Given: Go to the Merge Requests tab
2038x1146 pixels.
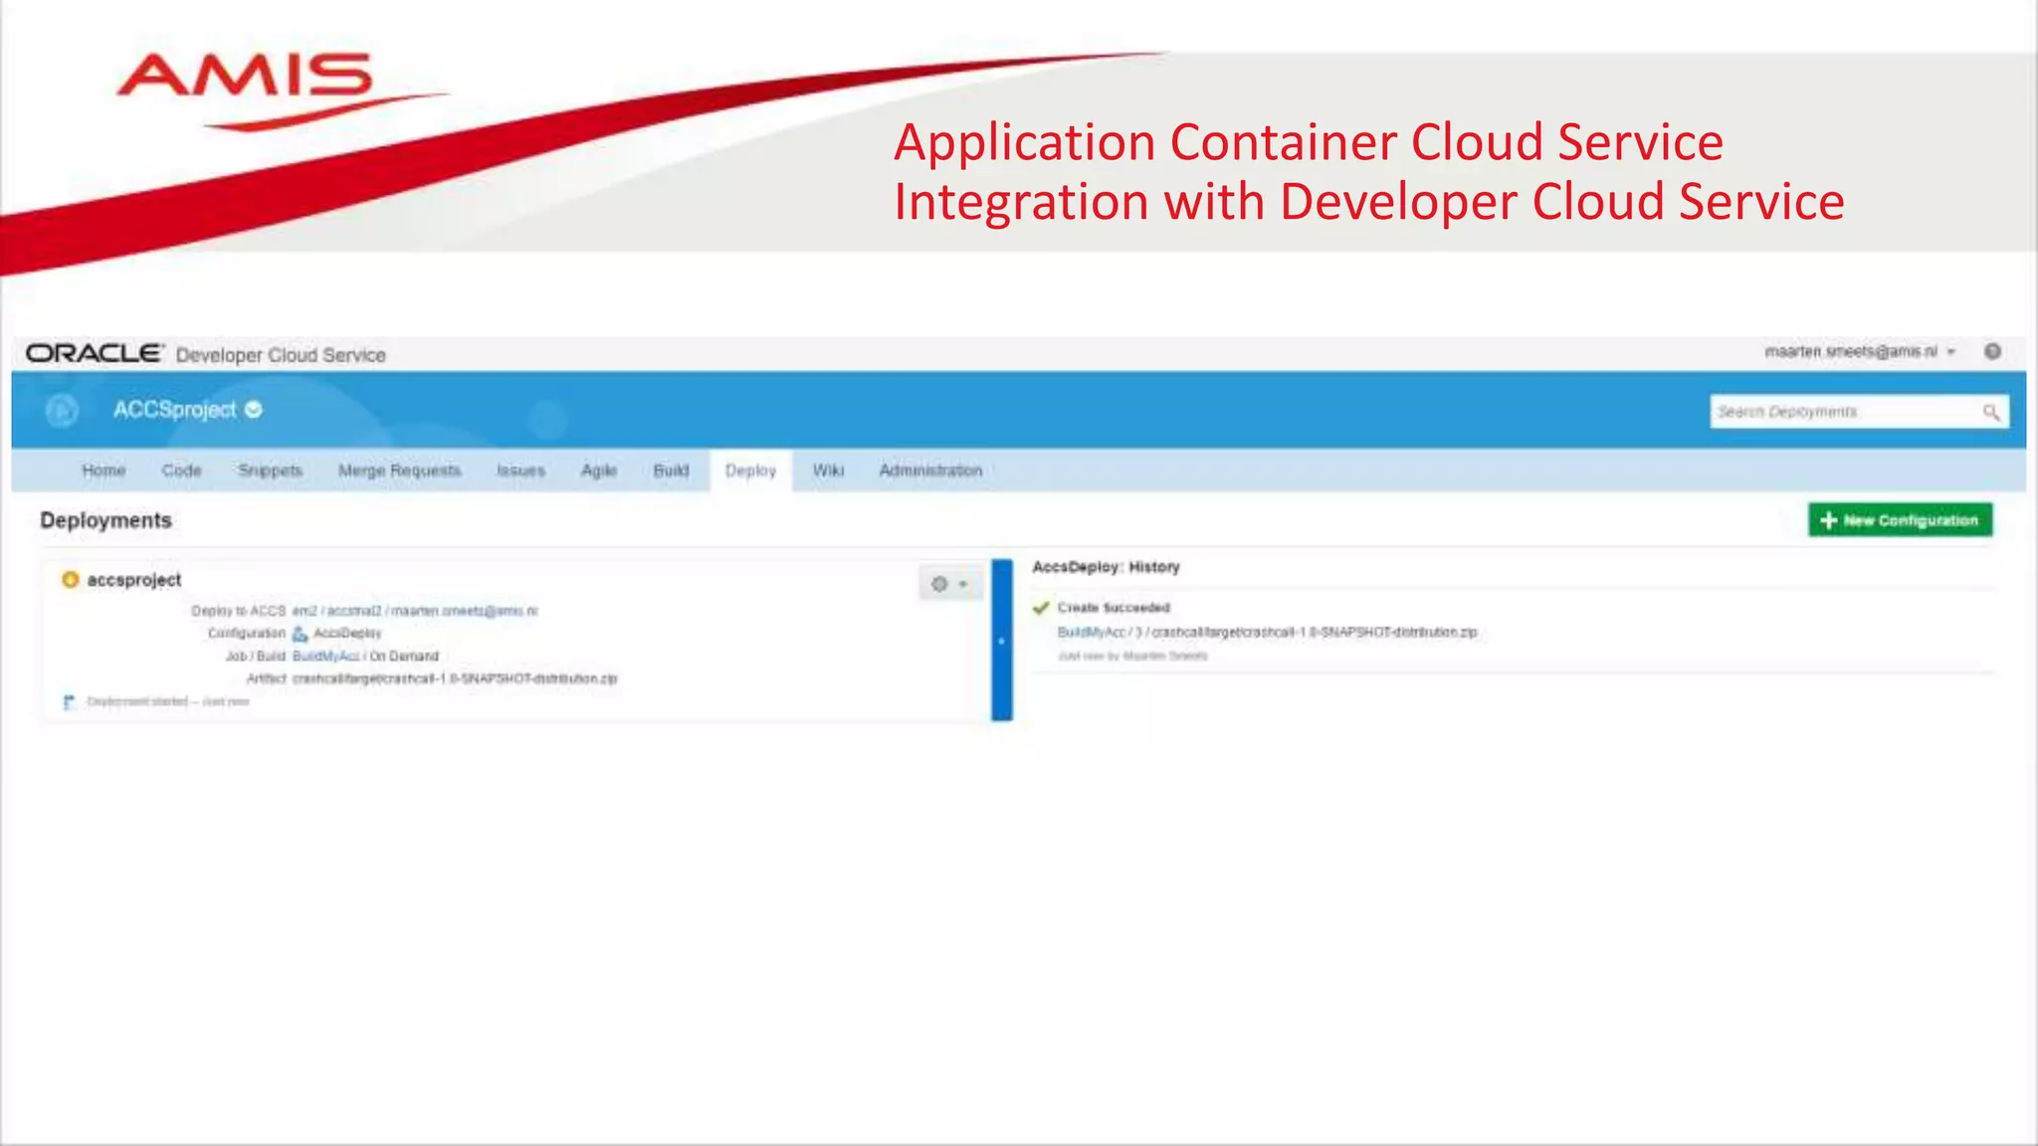Looking at the screenshot, I should [399, 471].
